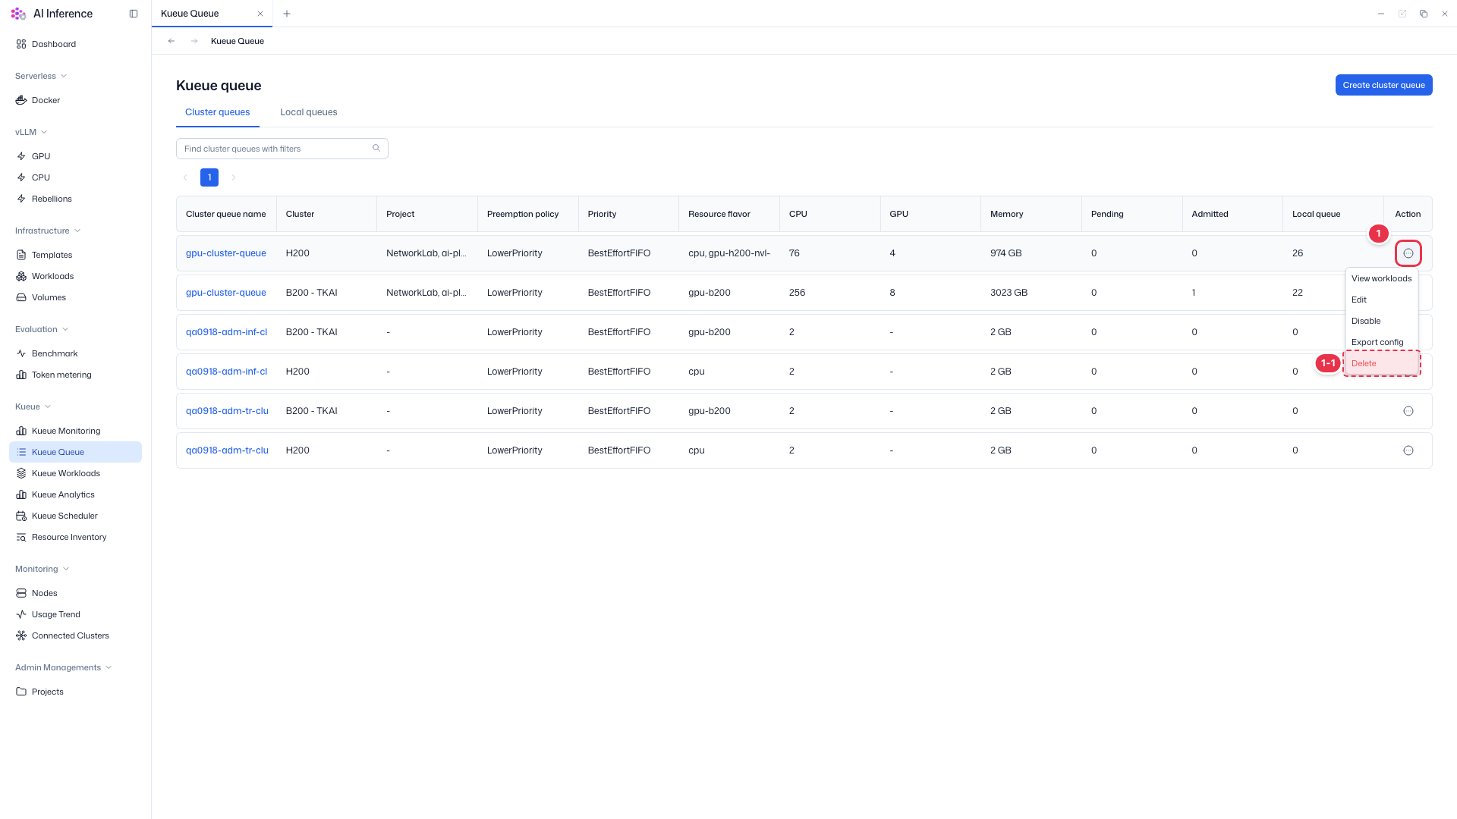Select page 1 in pagination
Viewport: 1457px width, 819px height.
point(209,177)
